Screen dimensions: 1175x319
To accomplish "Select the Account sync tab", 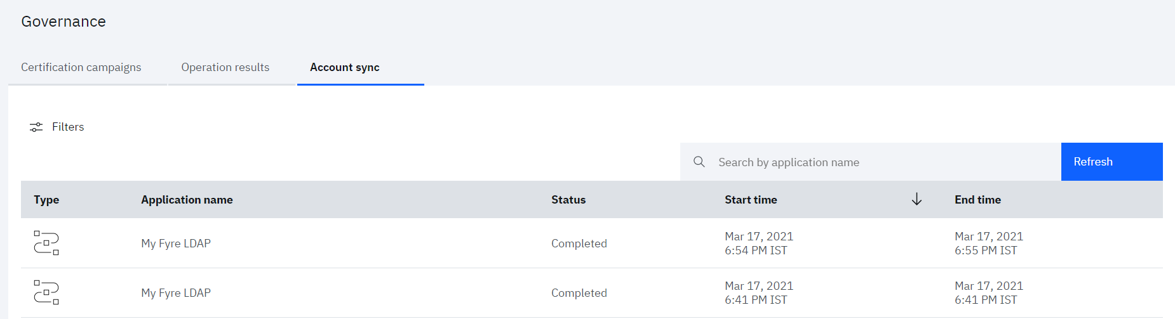I will (x=345, y=67).
